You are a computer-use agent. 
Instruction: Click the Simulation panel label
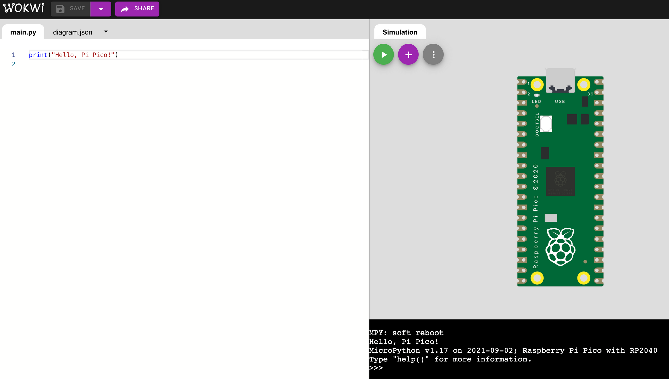tap(400, 32)
